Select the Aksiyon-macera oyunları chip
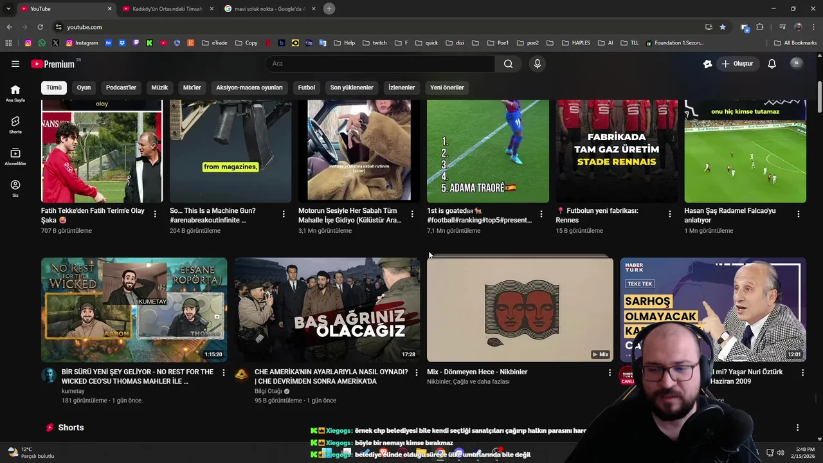This screenshot has height=463, width=823. coord(249,87)
